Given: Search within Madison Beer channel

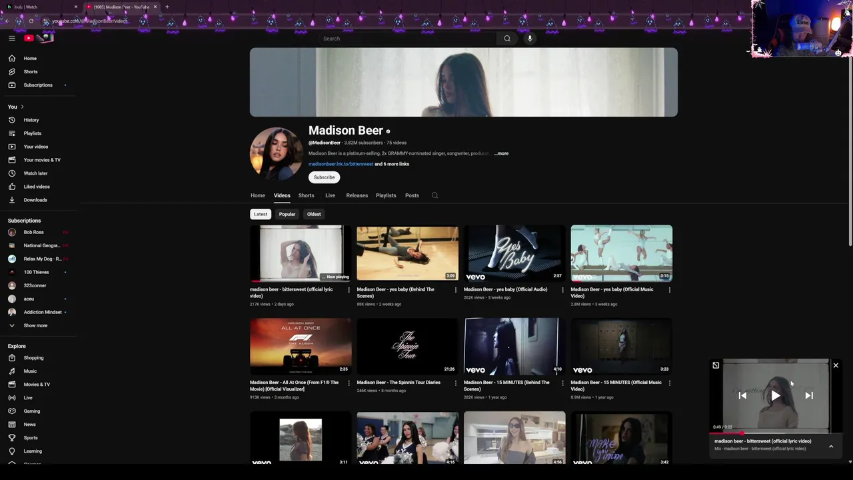Looking at the screenshot, I should (434, 195).
